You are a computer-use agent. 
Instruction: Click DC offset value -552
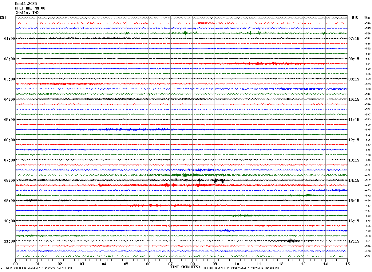pos(367,49)
